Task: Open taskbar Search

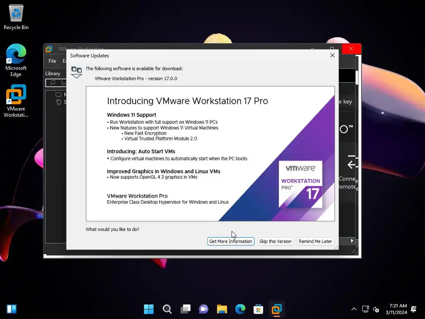Action: tap(167, 309)
